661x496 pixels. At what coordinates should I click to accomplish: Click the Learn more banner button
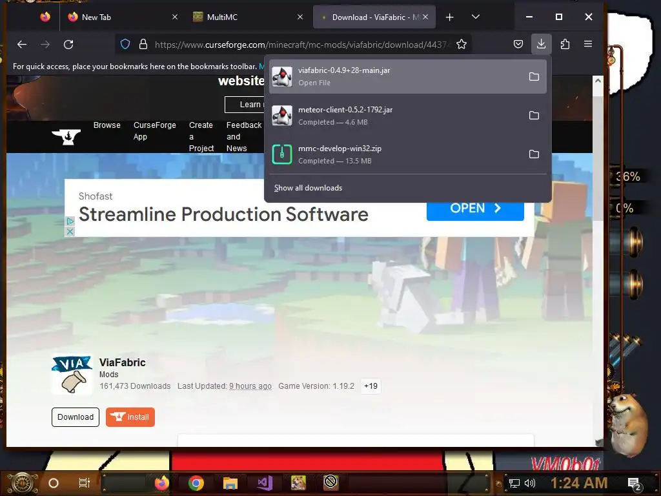click(x=245, y=105)
